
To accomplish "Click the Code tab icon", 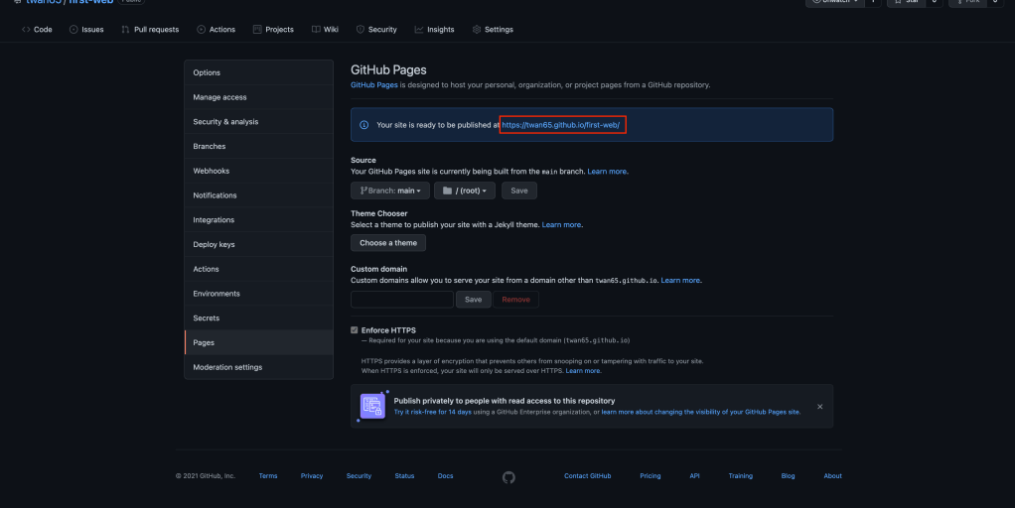I will tap(26, 30).
